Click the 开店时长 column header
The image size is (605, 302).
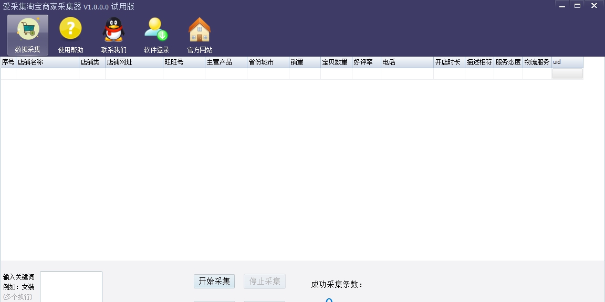tap(449, 62)
